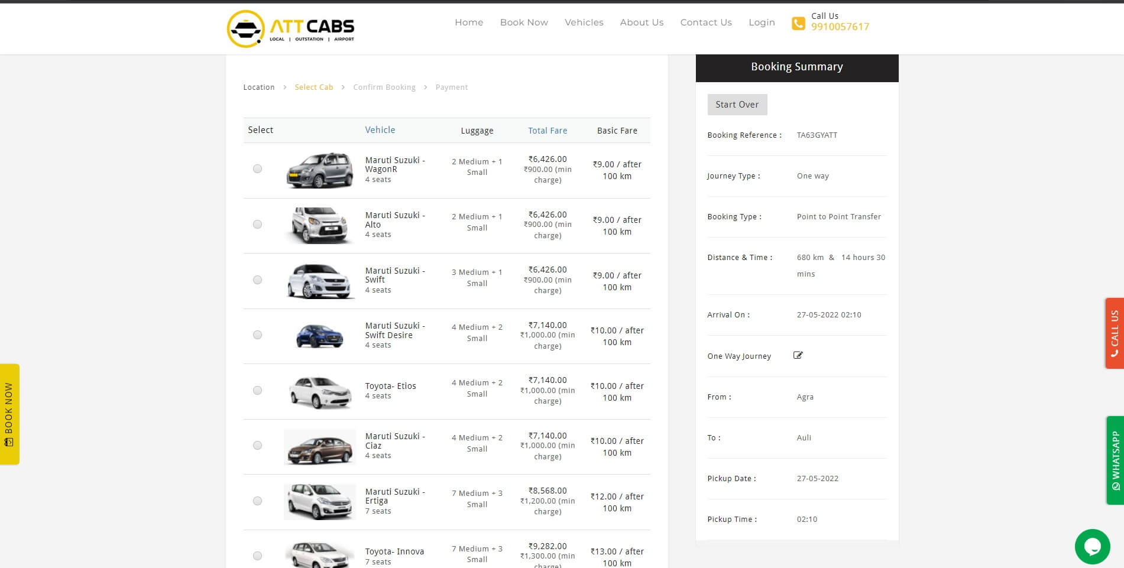1124x568 pixels.
Task: Click the Ertiga car thumbnail
Action: pyautogui.click(x=320, y=502)
